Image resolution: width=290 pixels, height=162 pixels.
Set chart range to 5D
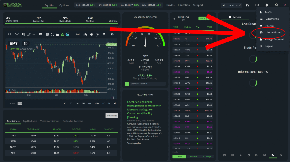[71, 103]
